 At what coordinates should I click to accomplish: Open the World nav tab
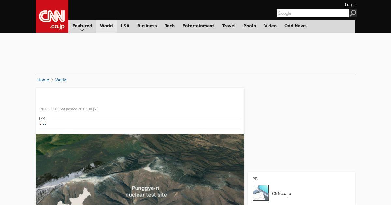coord(106,26)
